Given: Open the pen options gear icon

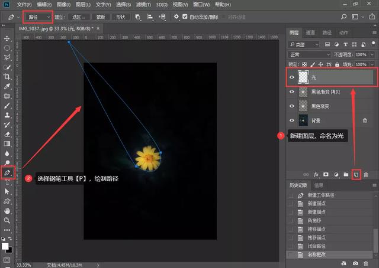Looking at the screenshot, I should pyautogui.click(x=176, y=17).
